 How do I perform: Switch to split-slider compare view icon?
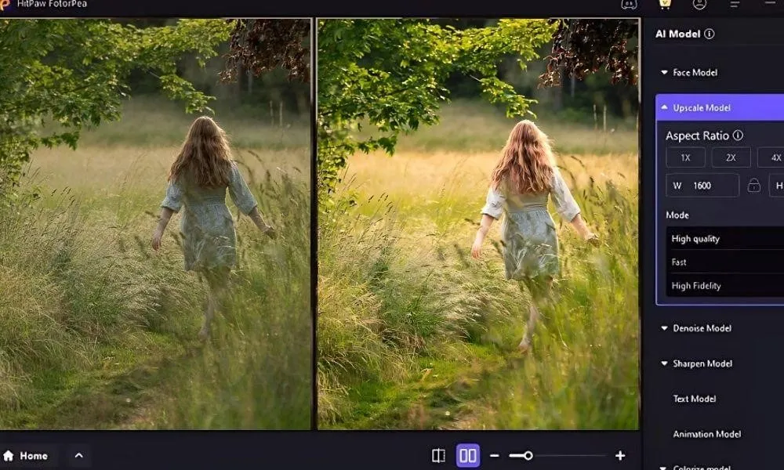[x=438, y=455]
